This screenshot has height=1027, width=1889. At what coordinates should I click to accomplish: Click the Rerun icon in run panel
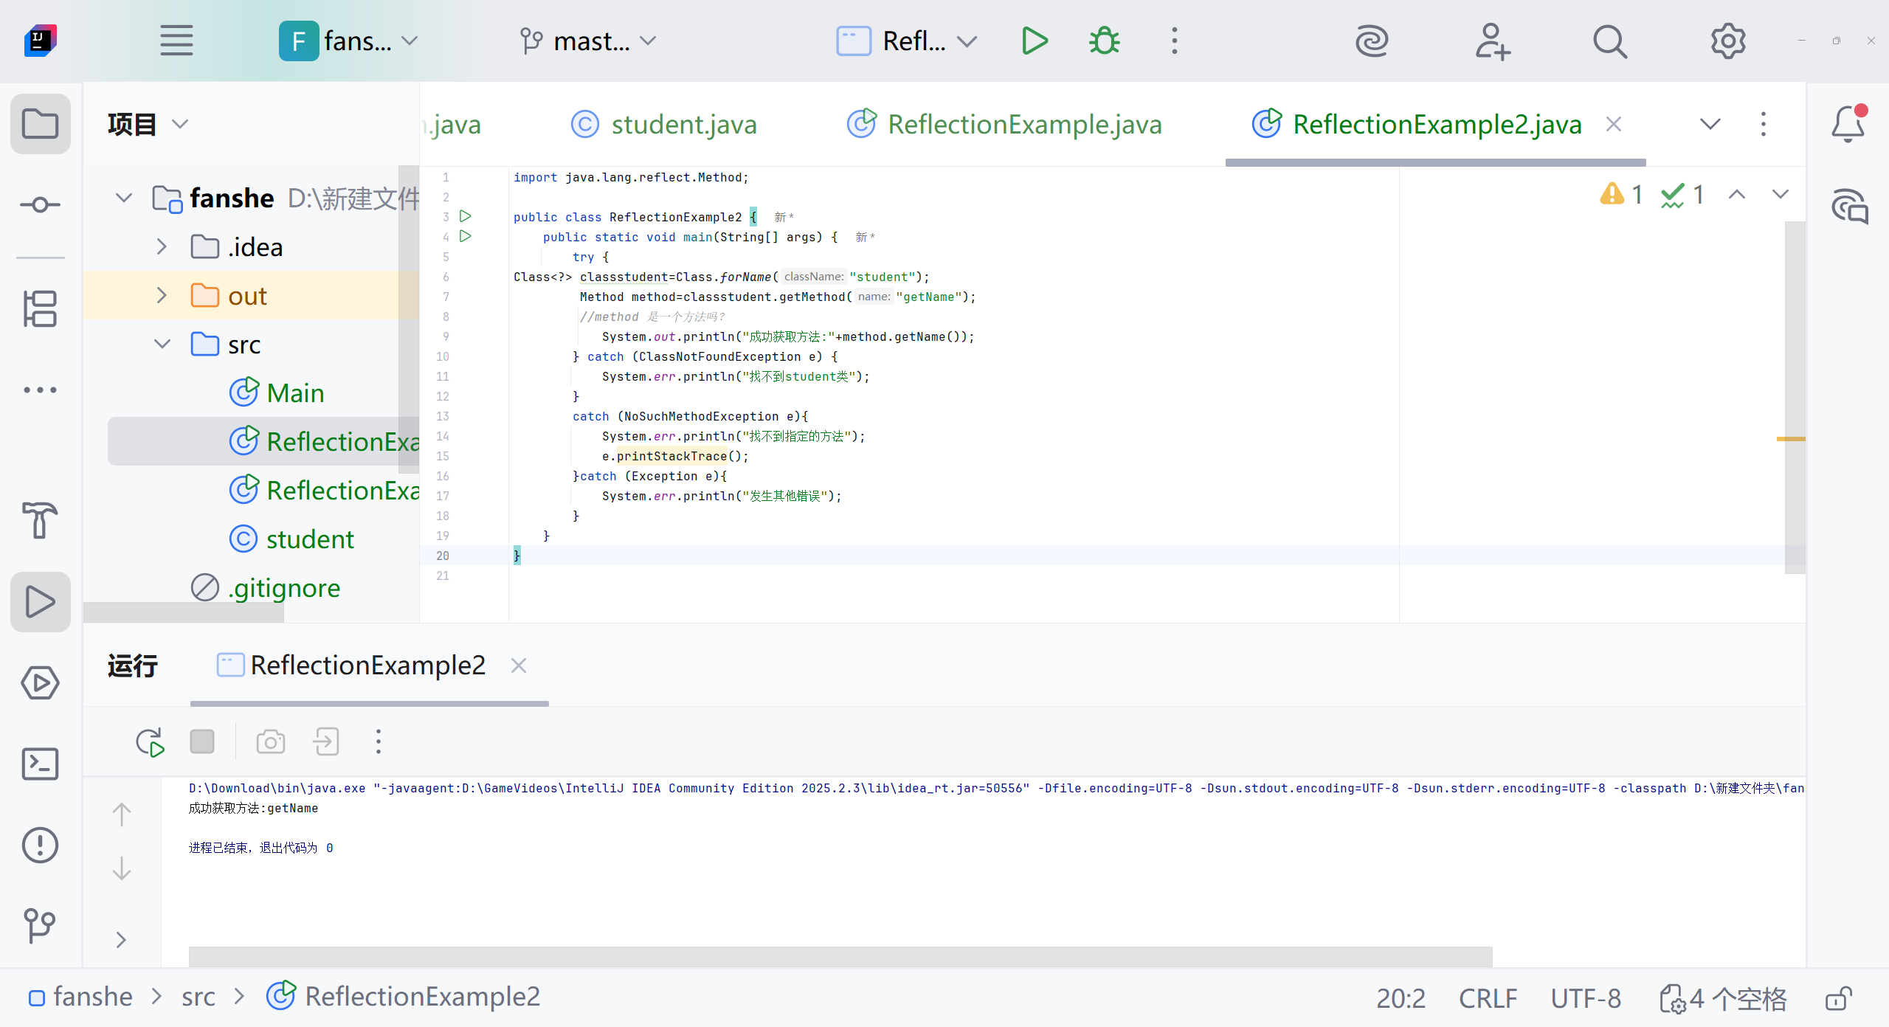150,742
